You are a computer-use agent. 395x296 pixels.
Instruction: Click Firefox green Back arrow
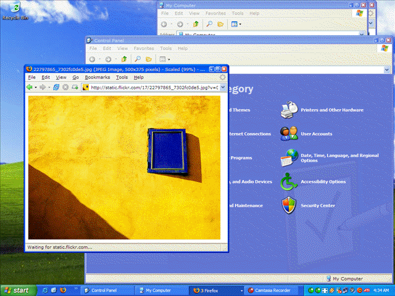pyautogui.click(x=30, y=88)
